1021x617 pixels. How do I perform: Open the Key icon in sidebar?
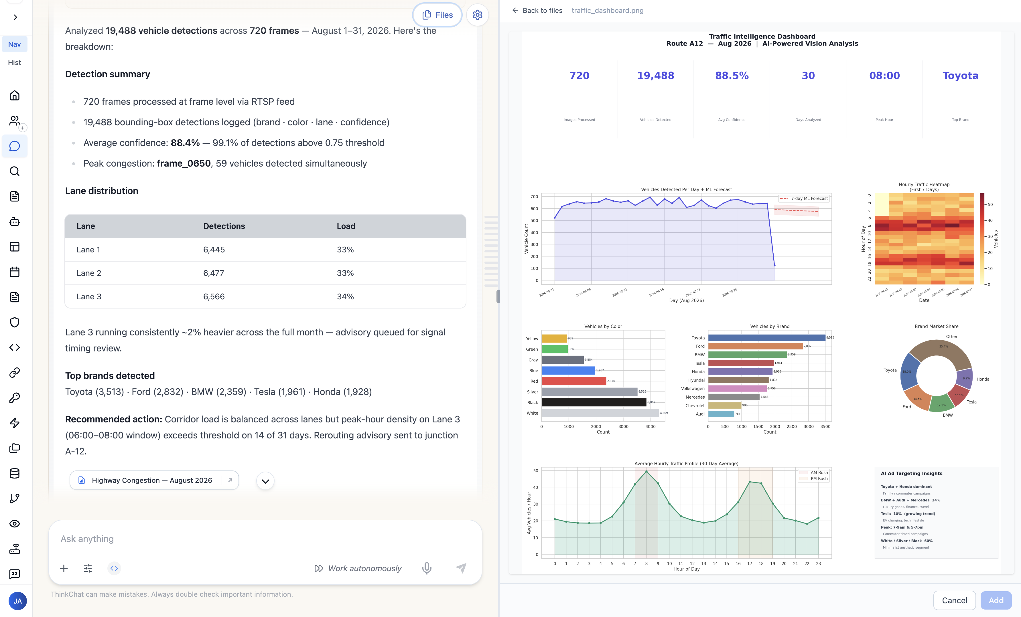15,398
